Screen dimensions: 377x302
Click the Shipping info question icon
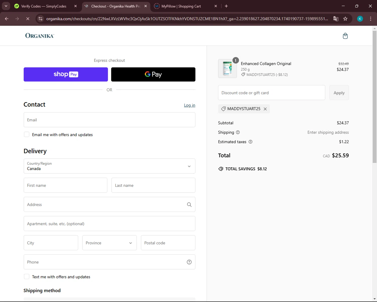(238, 132)
